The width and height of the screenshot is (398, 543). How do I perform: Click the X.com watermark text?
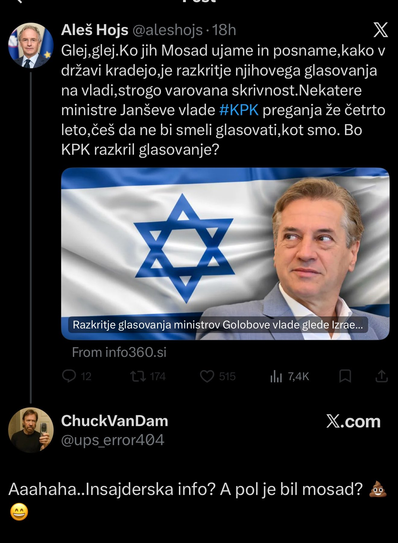point(353,421)
